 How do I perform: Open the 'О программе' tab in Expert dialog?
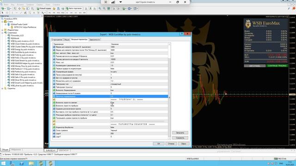click(x=57, y=40)
